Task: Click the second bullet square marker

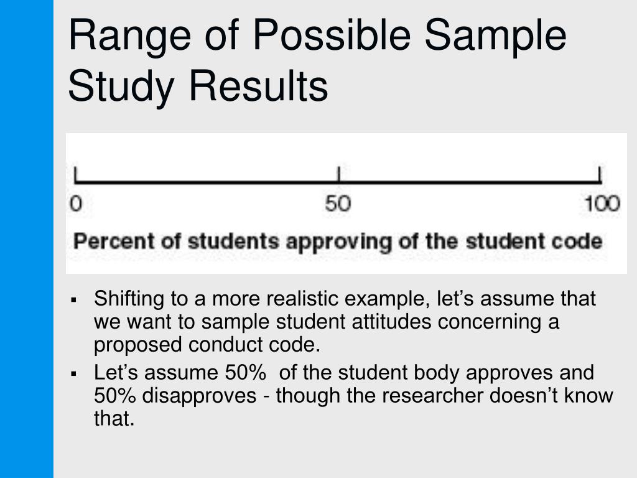Action: click(73, 373)
